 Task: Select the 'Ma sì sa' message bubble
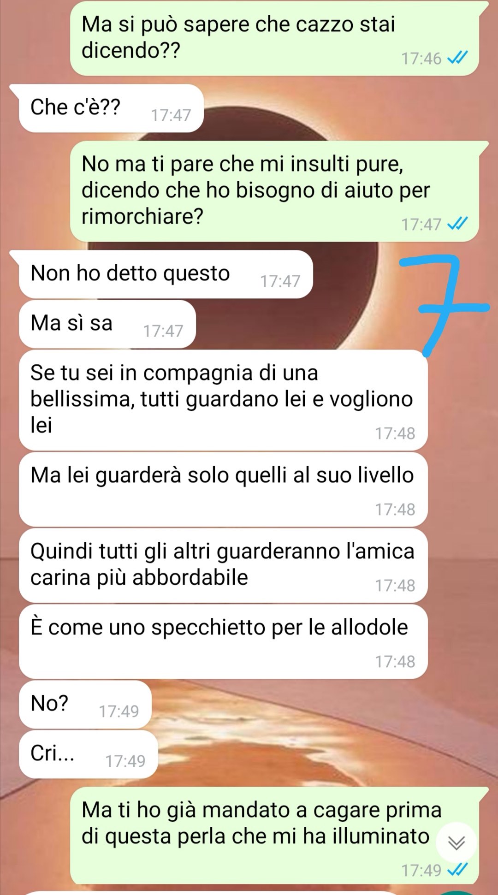pyautogui.click(x=107, y=324)
